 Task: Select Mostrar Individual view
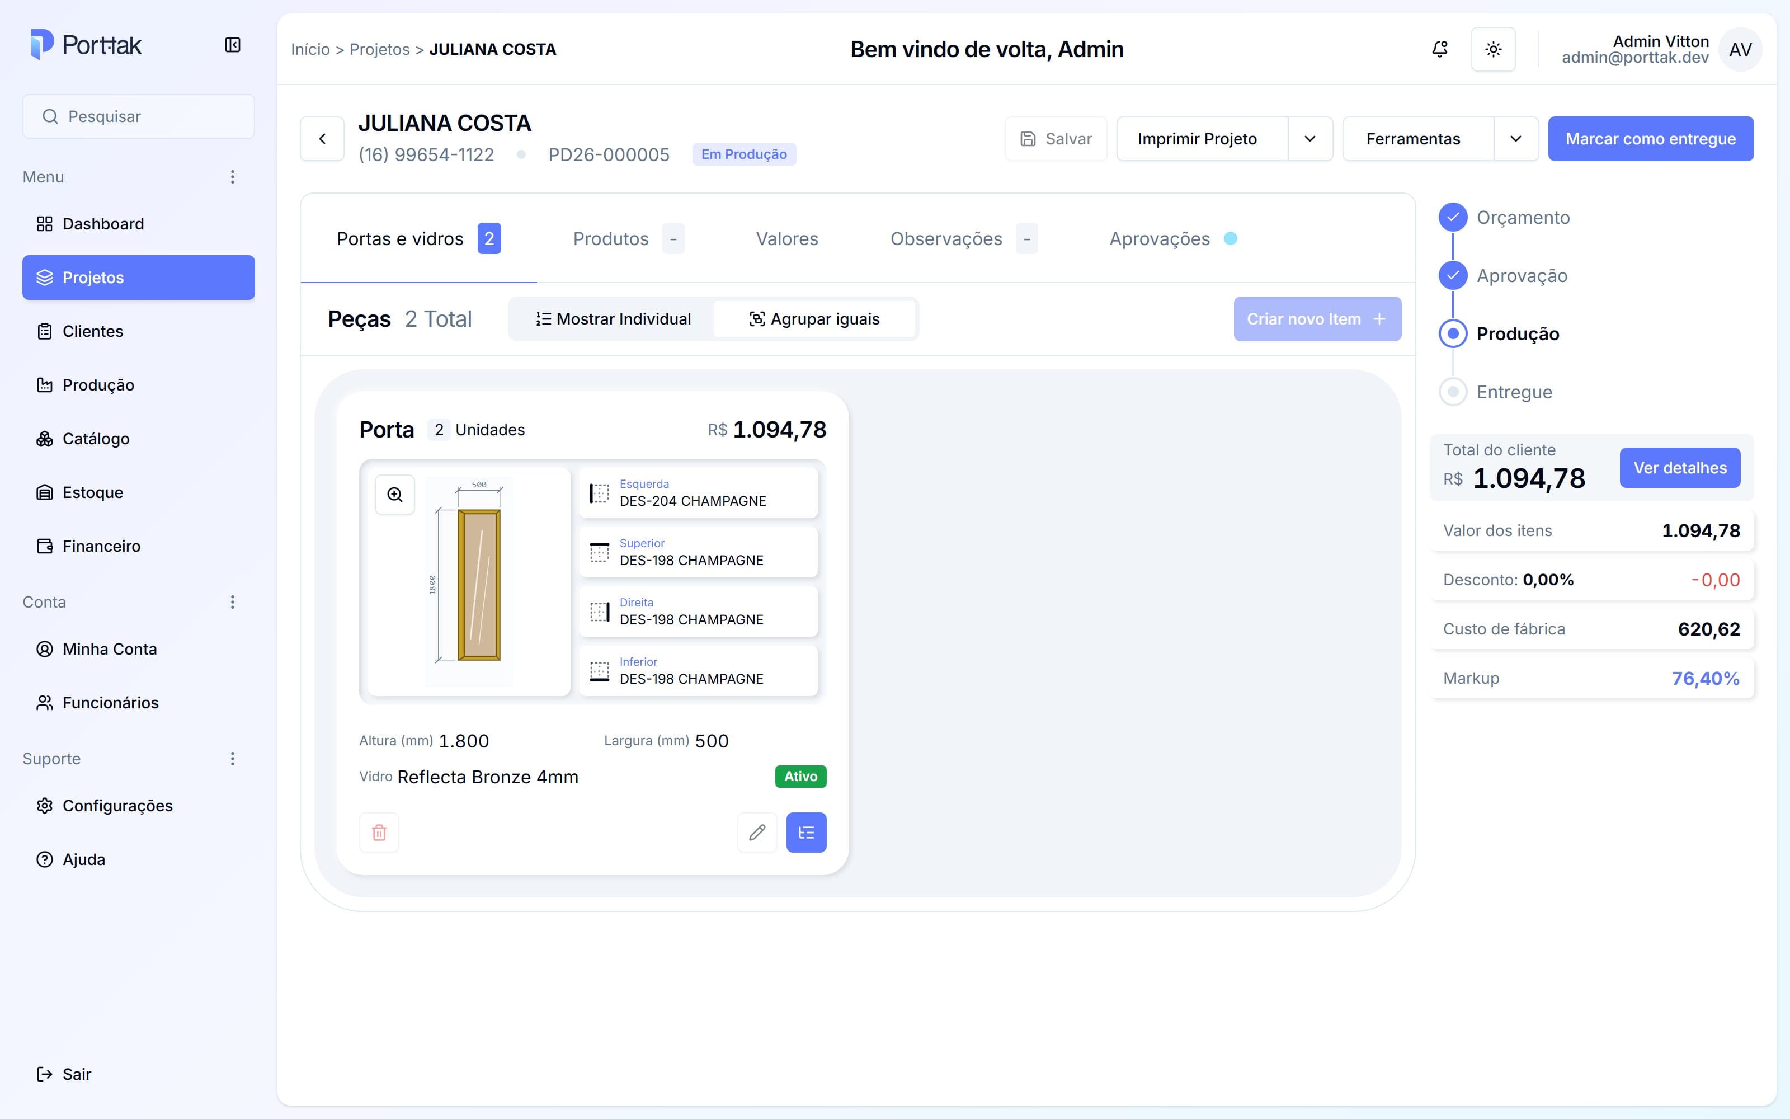pyautogui.click(x=613, y=319)
